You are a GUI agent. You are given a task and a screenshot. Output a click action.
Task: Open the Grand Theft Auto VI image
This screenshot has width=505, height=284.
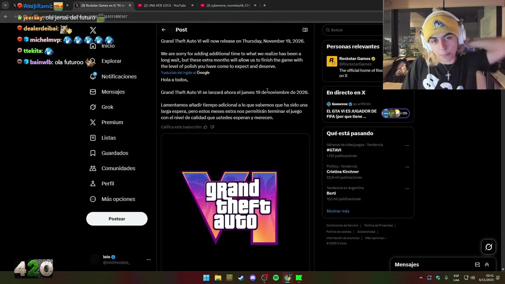click(x=235, y=203)
